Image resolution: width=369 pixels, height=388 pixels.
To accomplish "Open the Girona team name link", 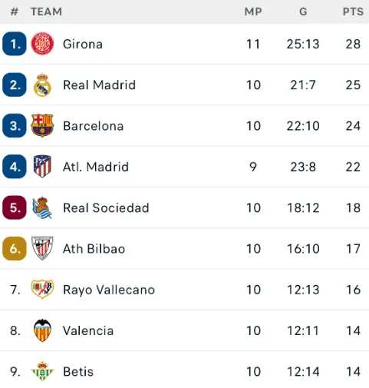I will click(83, 44).
